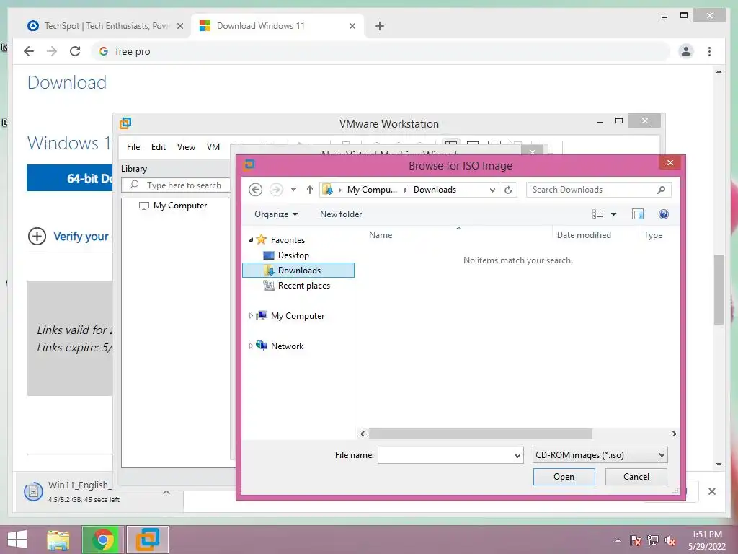Image resolution: width=738 pixels, height=554 pixels.
Task: Select Recent places under Favorites
Action: coord(303,286)
